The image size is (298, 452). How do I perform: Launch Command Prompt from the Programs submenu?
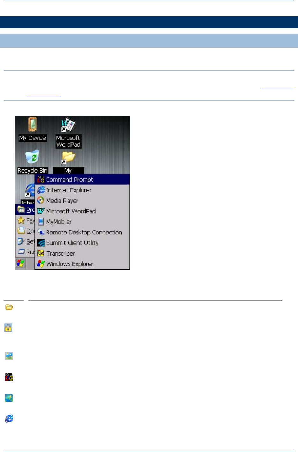pyautogui.click(x=82, y=180)
